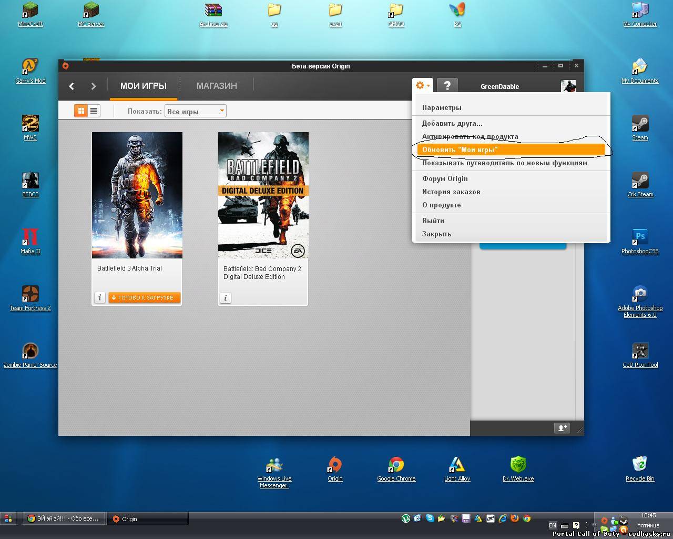Go back with the left arrow
The height and width of the screenshot is (539, 673).
point(72,86)
